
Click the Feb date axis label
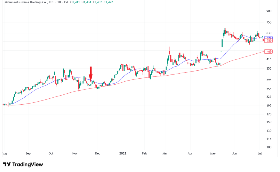tap(144, 153)
